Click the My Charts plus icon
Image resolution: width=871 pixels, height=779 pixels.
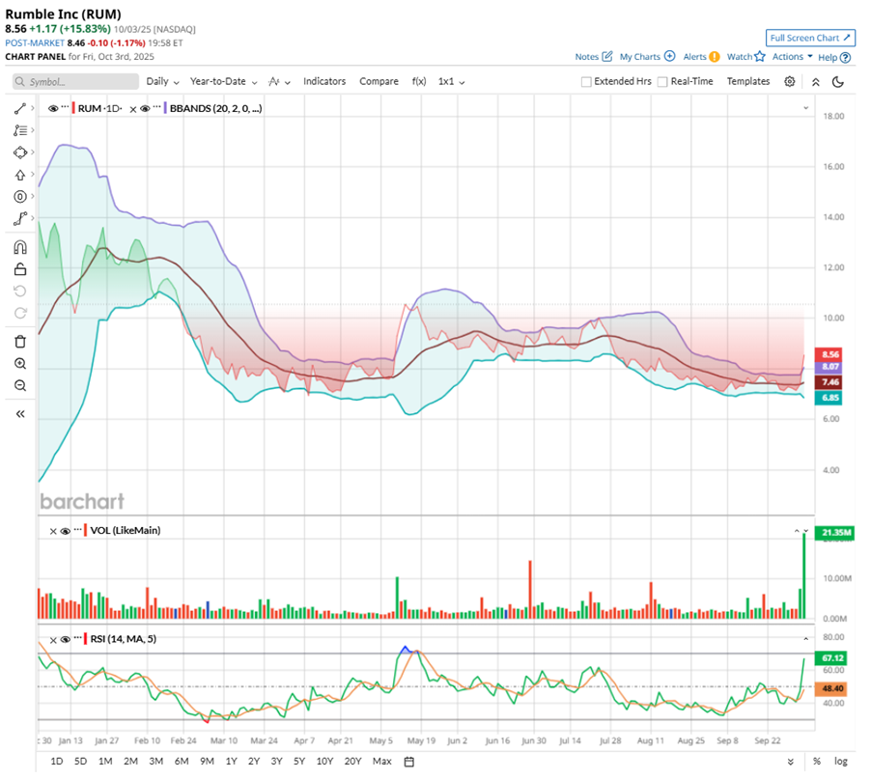670,56
